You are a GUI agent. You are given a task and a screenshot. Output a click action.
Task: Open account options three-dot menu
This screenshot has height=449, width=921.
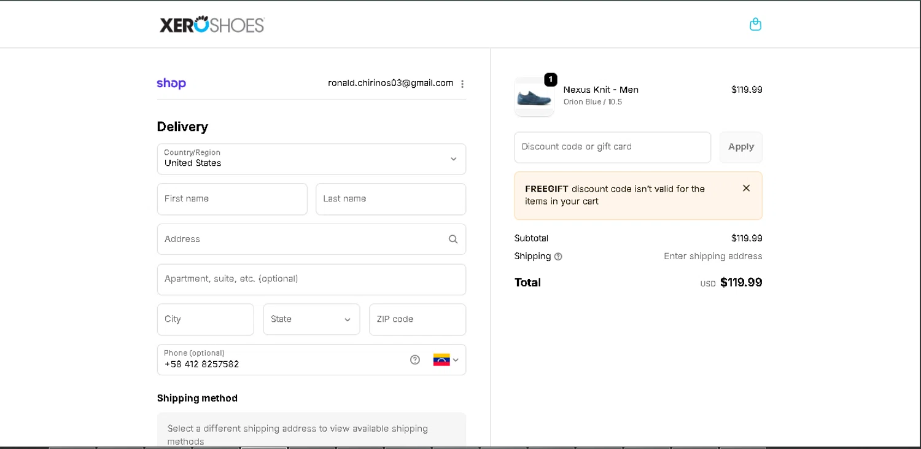462,84
